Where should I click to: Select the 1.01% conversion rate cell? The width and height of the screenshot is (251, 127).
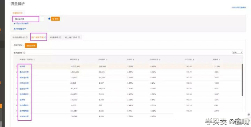[153, 111]
